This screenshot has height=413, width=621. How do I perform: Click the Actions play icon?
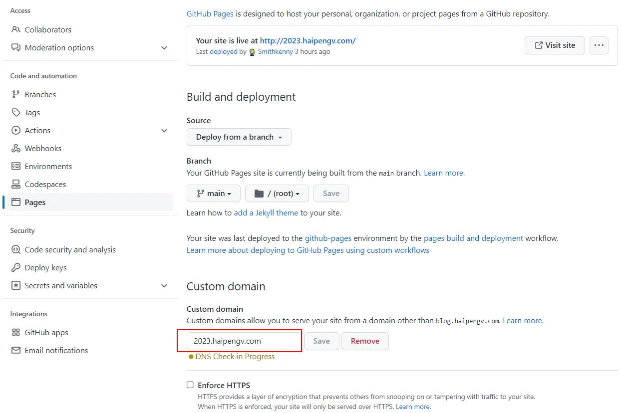point(16,130)
